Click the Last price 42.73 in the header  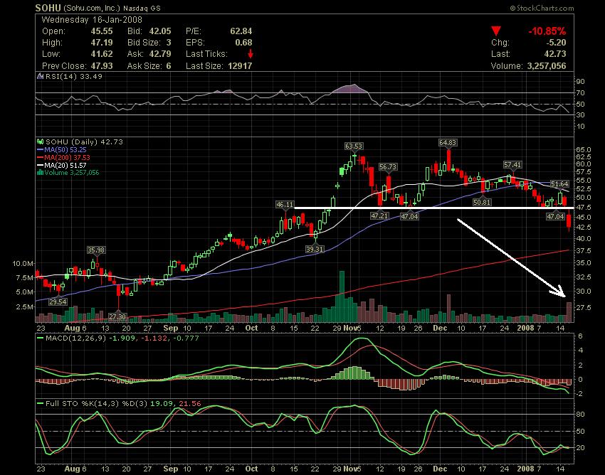(x=555, y=54)
